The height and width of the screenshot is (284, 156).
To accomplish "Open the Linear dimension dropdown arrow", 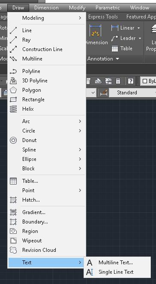I will tap(138, 28).
